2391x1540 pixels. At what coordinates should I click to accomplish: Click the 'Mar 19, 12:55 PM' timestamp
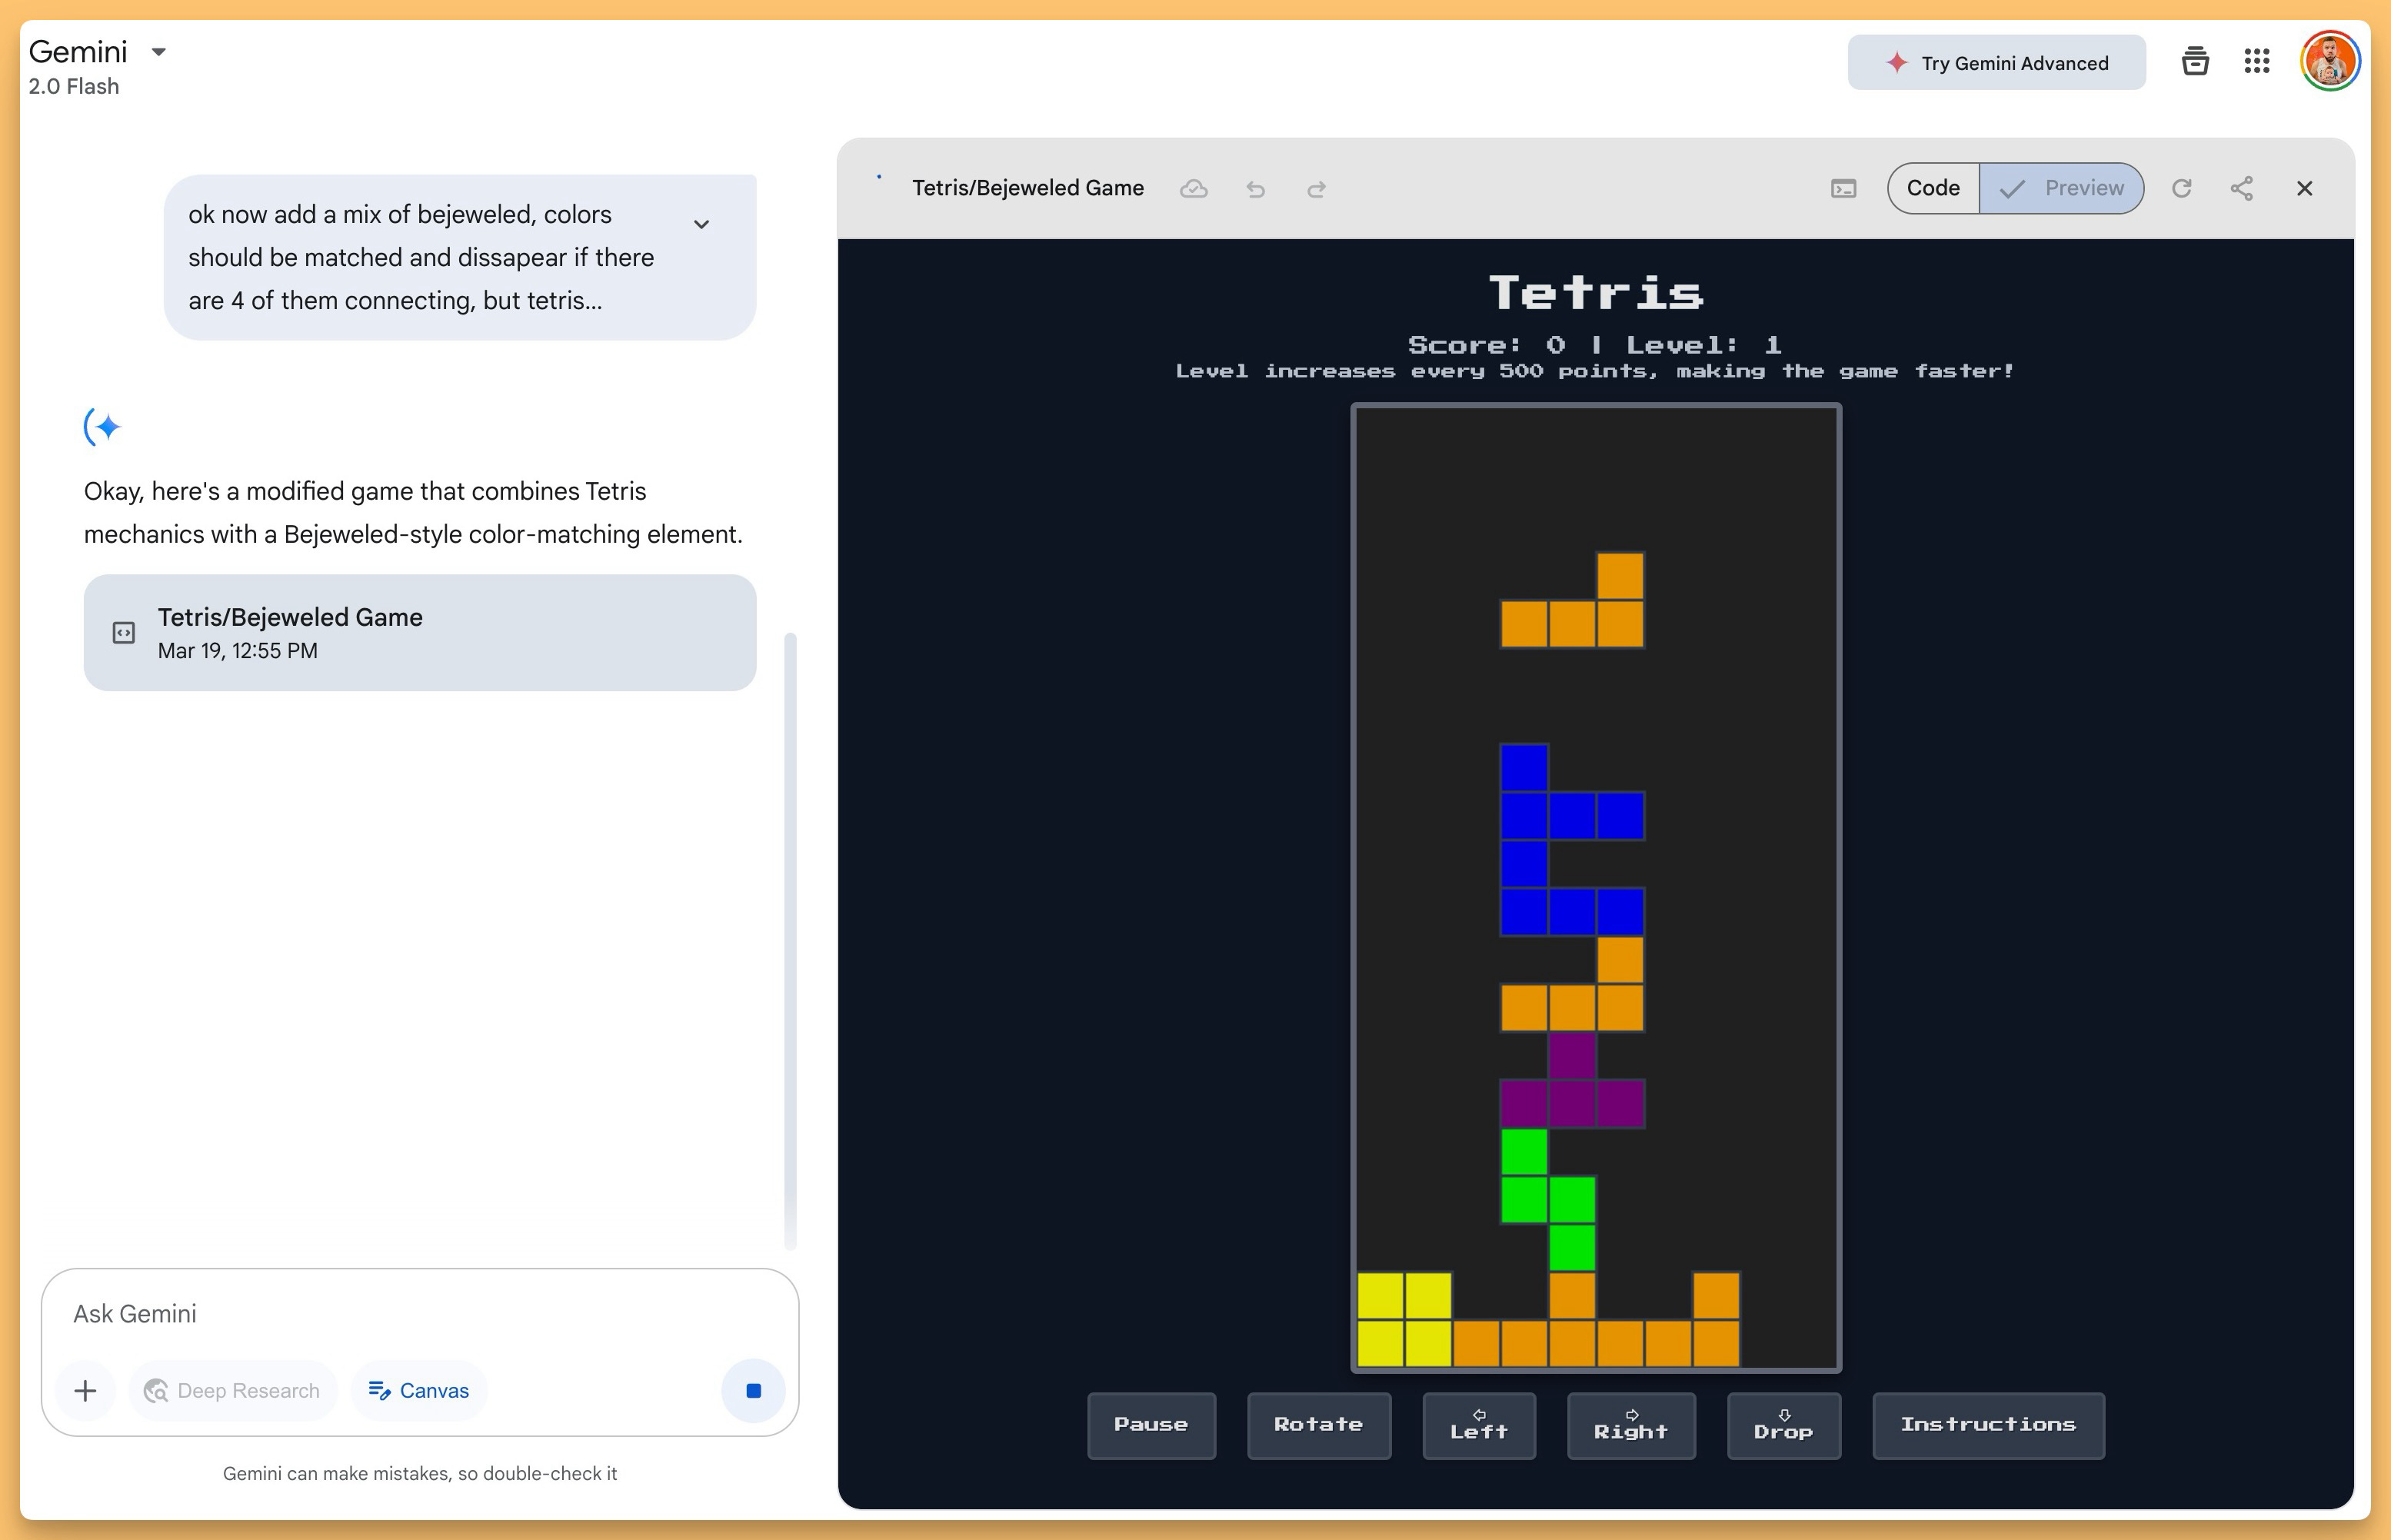pos(238,650)
